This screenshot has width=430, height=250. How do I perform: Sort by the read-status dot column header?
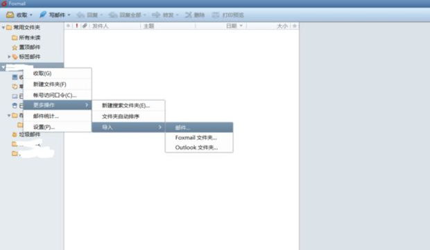tap(68, 26)
